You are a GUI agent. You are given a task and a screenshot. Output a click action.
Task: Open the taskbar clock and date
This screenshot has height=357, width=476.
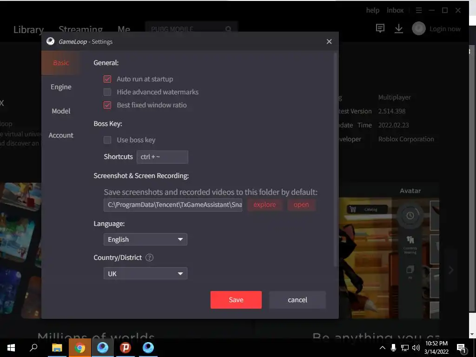[436, 348]
